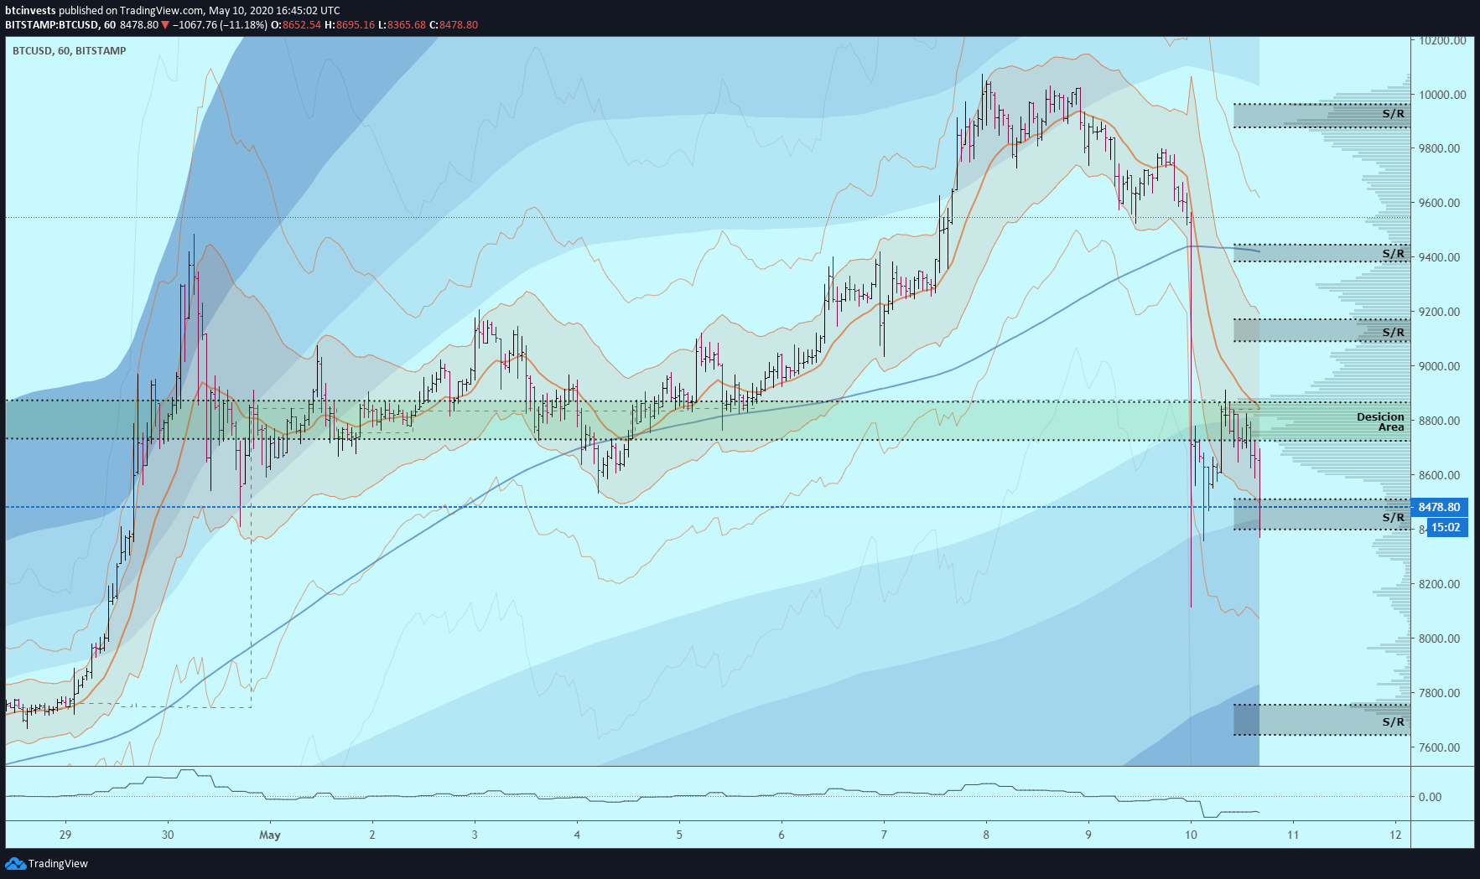1480x879 pixels.
Task: Click the date label 4 on time axis
Action: click(x=577, y=835)
